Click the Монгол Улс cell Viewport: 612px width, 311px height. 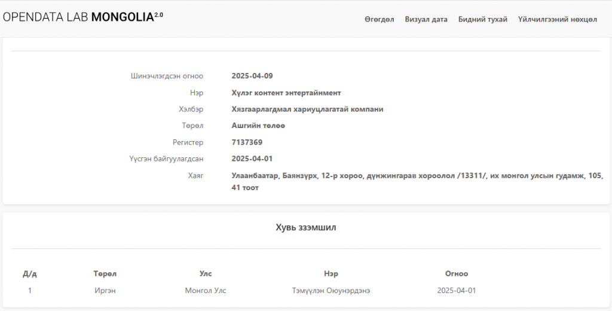(x=206, y=291)
